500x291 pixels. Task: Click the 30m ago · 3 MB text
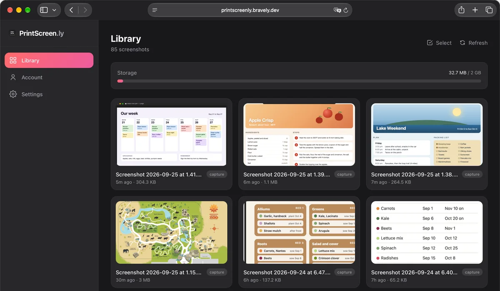tap(133, 280)
